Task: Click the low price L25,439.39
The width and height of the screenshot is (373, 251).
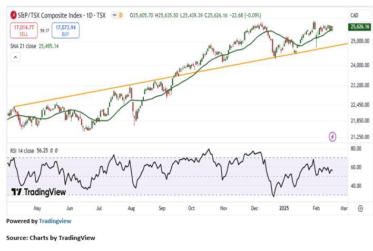Action: tap(191, 15)
